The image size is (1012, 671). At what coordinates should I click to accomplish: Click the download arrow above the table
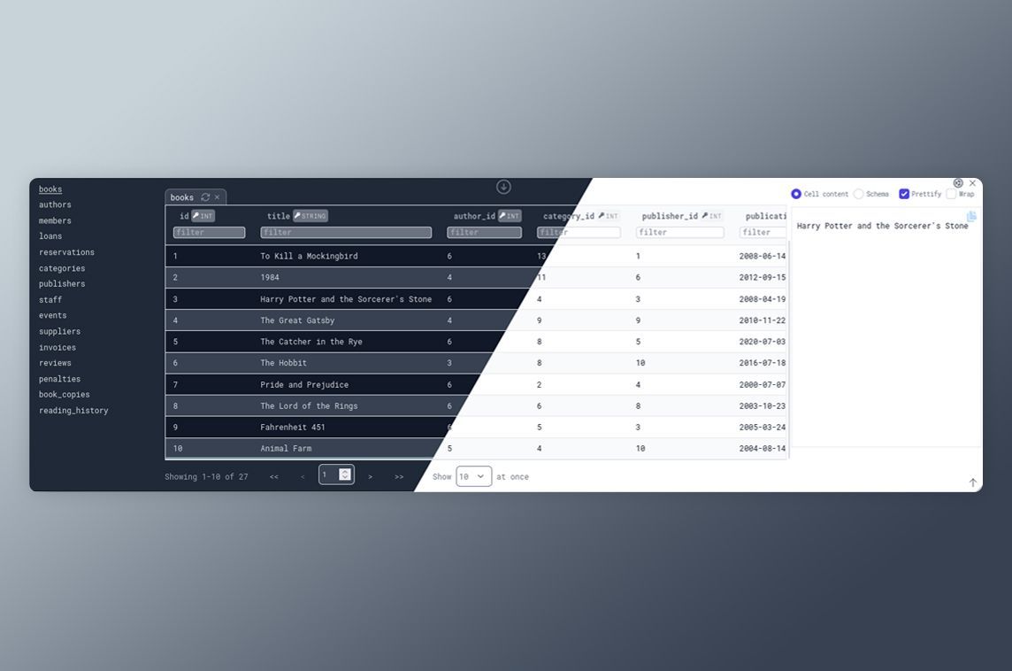503,186
